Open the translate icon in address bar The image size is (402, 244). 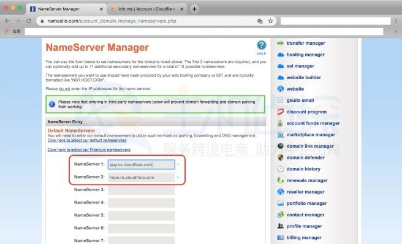pos(260,21)
